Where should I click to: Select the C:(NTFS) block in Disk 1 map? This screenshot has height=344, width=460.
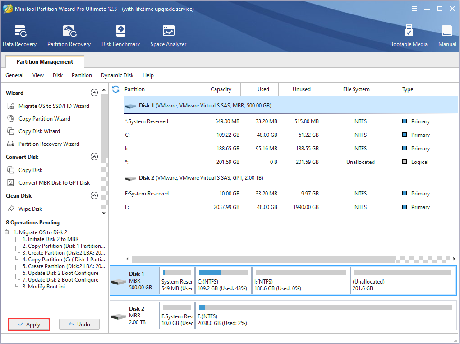tap(223, 280)
